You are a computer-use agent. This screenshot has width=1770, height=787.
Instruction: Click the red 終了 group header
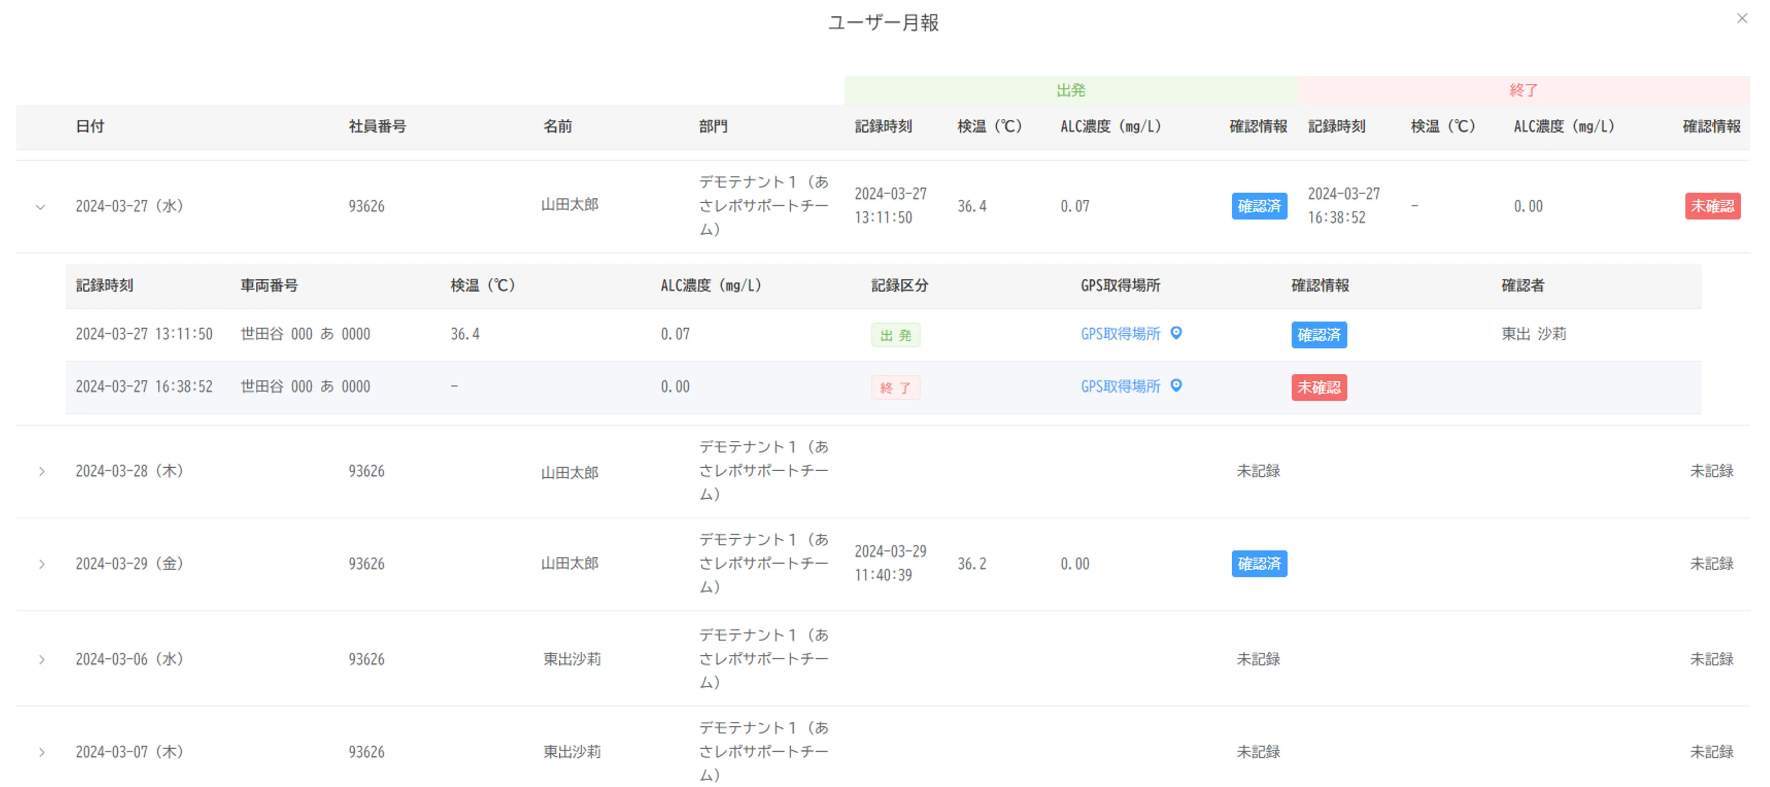[x=1523, y=90]
